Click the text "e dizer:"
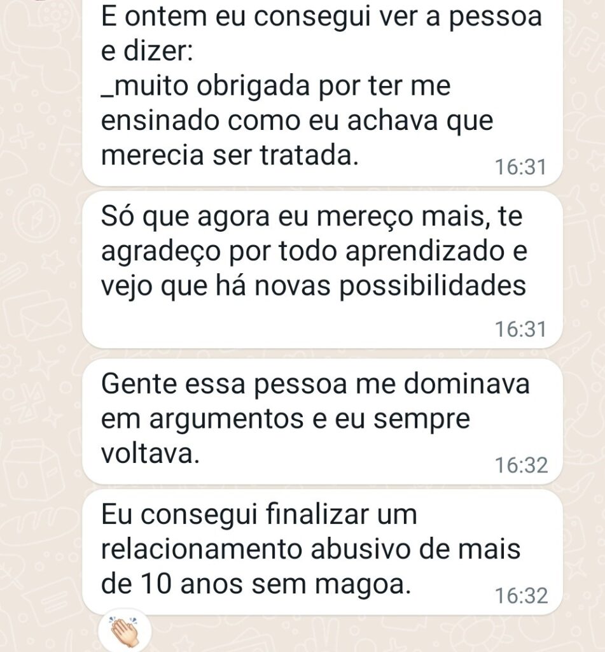The height and width of the screenshot is (652, 605). 146,52
